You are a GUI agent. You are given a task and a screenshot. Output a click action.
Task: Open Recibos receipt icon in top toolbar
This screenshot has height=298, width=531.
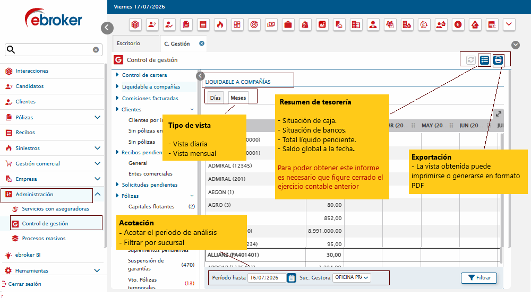coord(203,25)
